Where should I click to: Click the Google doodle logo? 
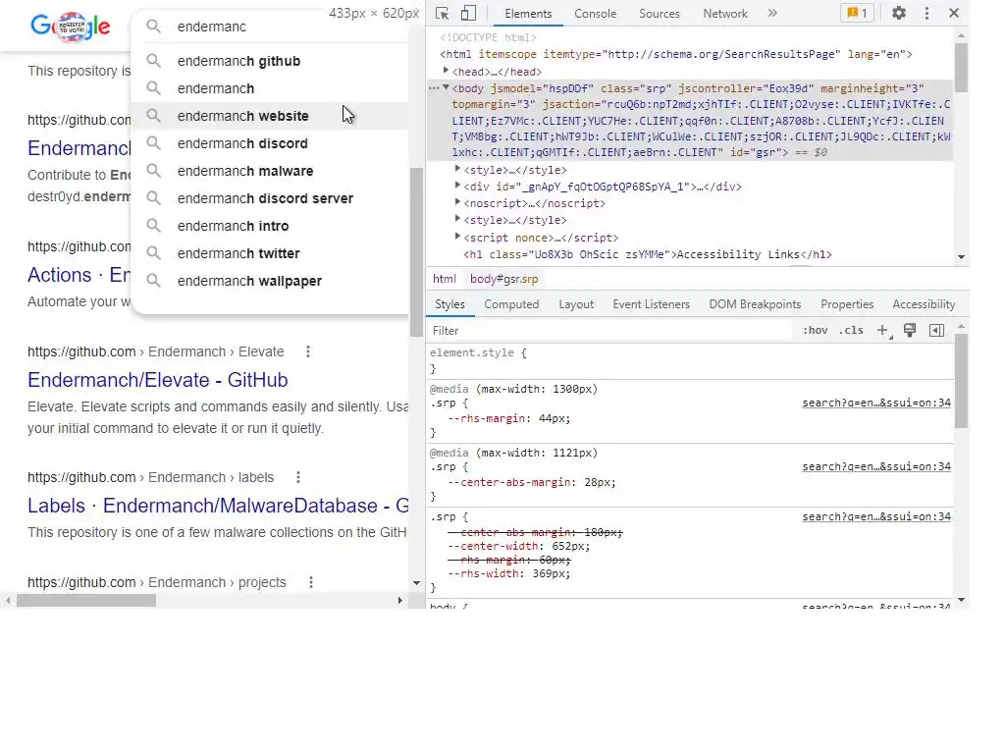click(x=71, y=27)
